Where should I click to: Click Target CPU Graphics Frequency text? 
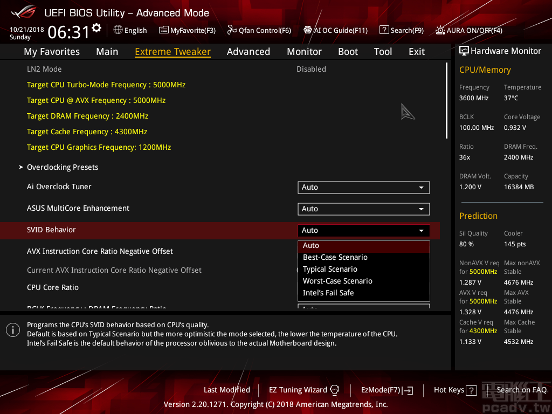99,147
